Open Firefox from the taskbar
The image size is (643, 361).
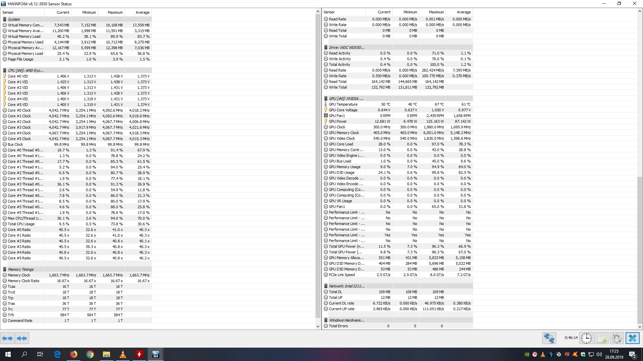pos(74,354)
